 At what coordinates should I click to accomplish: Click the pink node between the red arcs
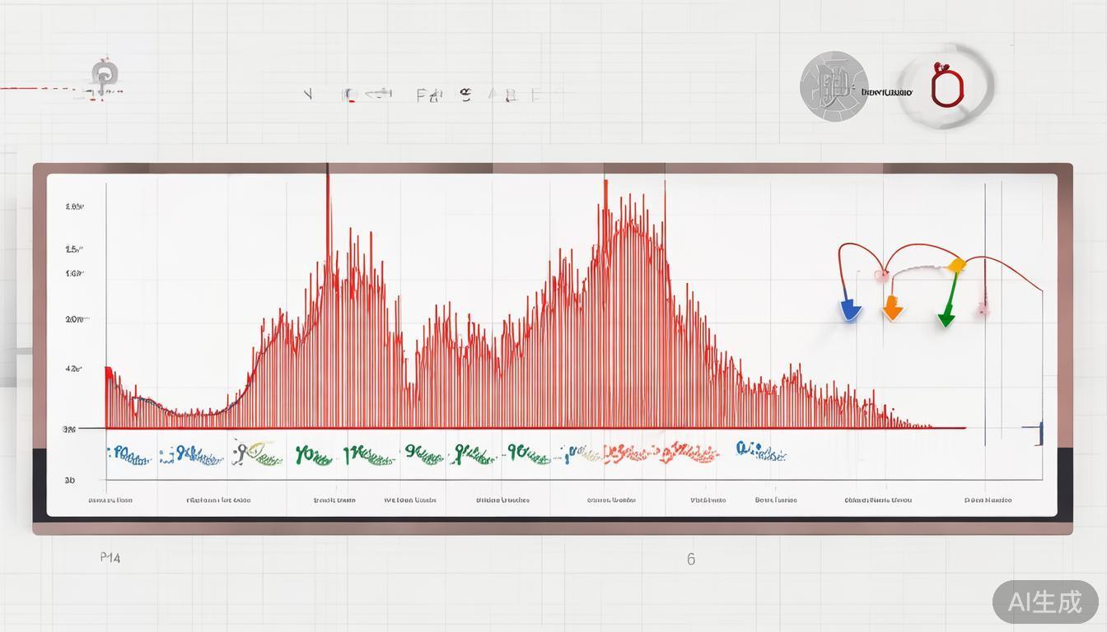tap(882, 275)
